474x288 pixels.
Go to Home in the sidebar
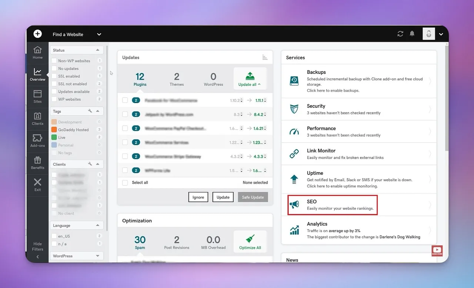(x=38, y=52)
